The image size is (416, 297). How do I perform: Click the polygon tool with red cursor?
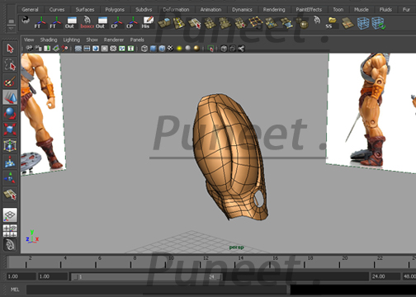pyautogui.click(x=195, y=23)
